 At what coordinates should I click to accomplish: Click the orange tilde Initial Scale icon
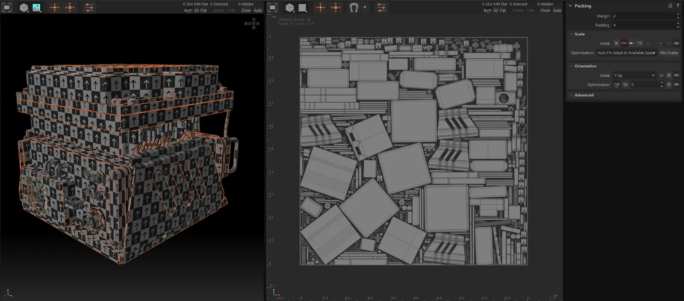[x=624, y=43]
